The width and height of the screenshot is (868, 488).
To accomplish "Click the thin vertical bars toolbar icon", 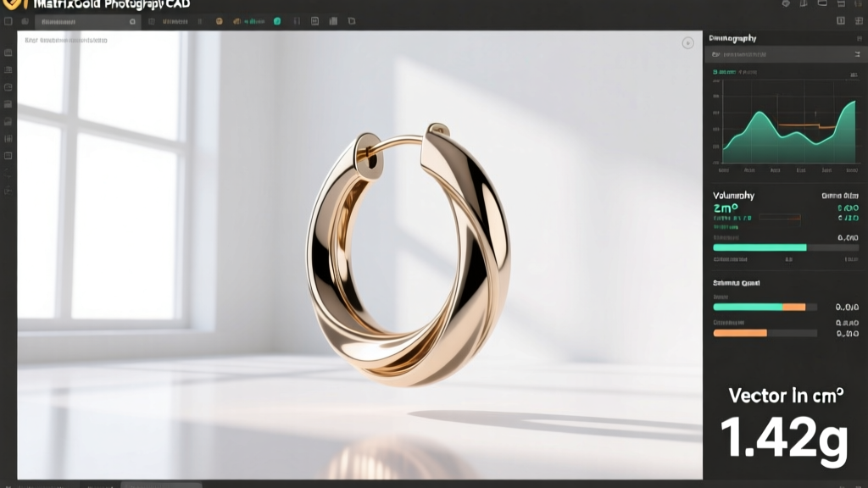I will point(297,21).
